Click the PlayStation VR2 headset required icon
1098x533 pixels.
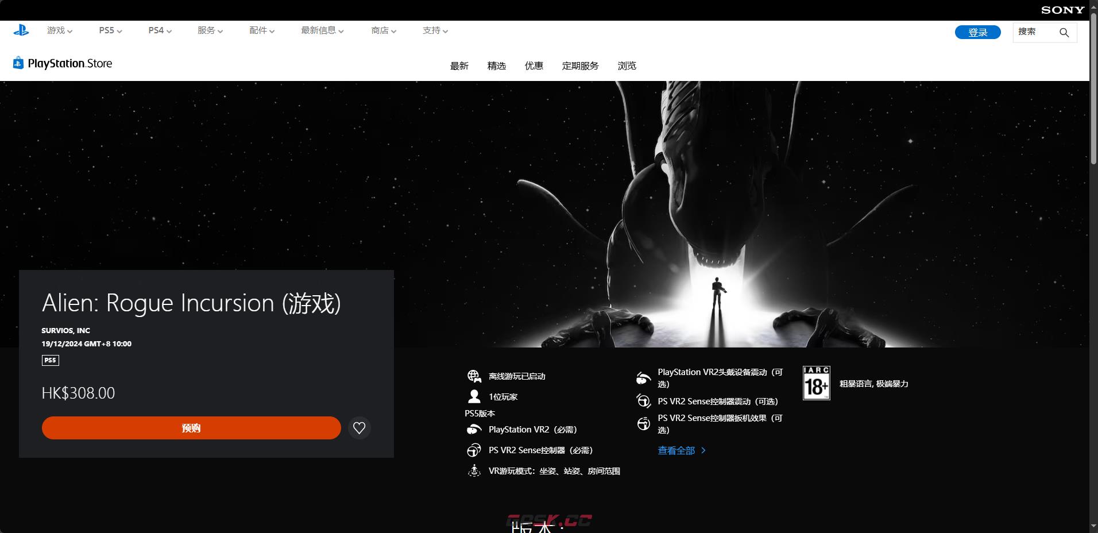(x=474, y=430)
